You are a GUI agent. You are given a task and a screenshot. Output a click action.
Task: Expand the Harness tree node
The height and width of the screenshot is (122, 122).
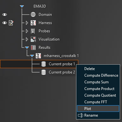tap(27, 23)
